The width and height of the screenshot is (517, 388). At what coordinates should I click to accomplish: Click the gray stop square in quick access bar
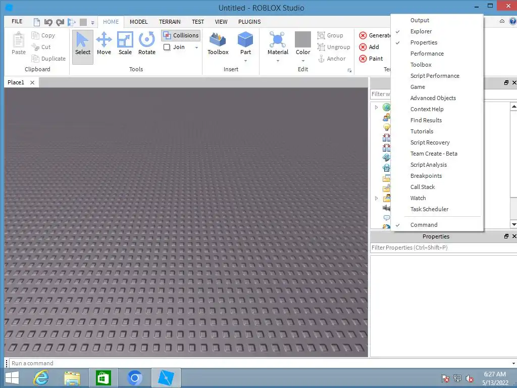click(x=83, y=22)
